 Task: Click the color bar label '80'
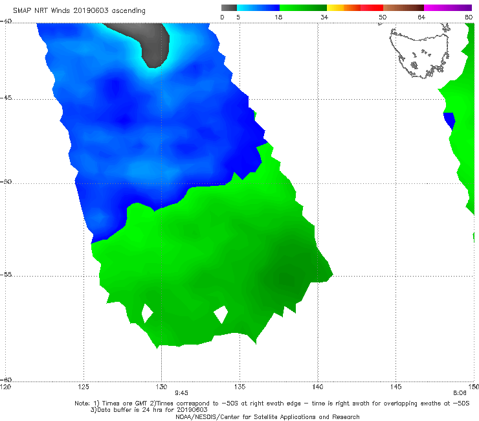point(469,17)
